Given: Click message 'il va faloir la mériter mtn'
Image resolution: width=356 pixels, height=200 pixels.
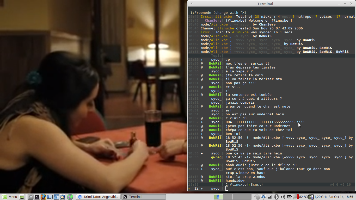Looking at the screenshot, I should [254, 79].
